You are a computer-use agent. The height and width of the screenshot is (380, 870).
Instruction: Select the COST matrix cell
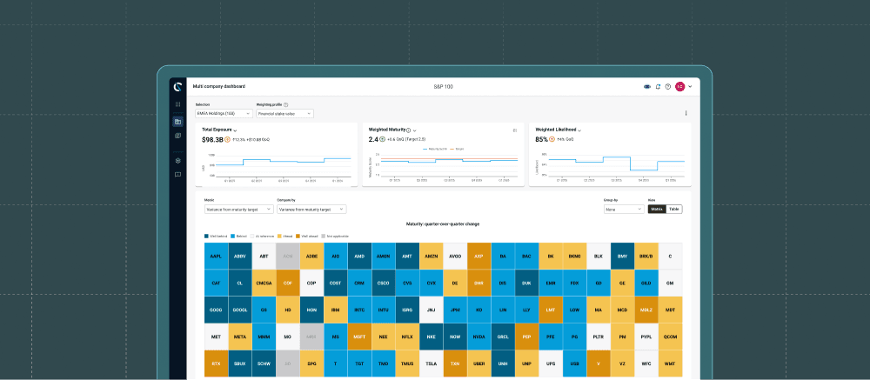[x=335, y=283]
